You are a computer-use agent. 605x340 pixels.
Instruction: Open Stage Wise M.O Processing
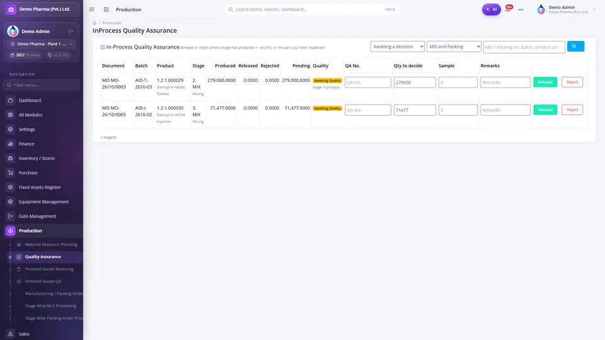49,306
